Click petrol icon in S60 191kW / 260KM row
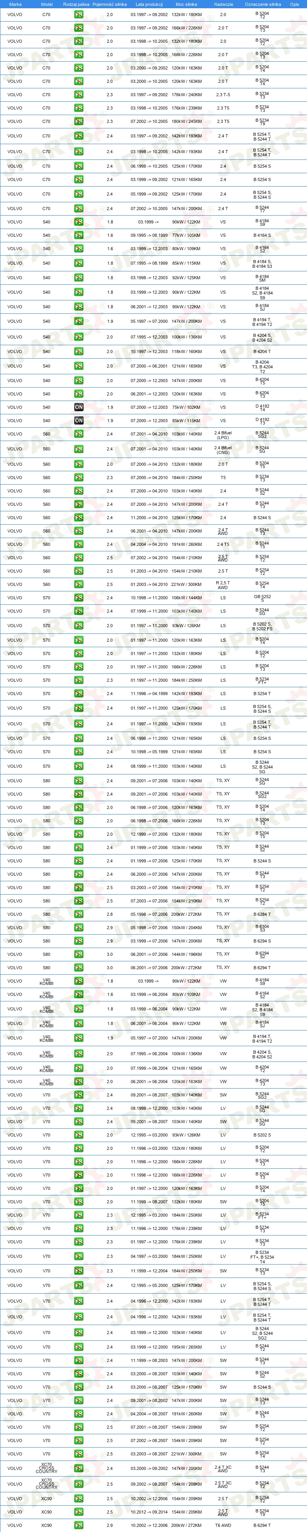The width and height of the screenshot is (307, 1532). click(x=79, y=544)
